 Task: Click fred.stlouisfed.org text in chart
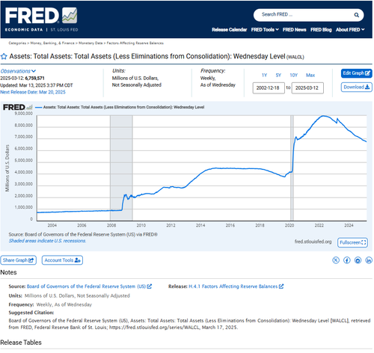pos(313,242)
